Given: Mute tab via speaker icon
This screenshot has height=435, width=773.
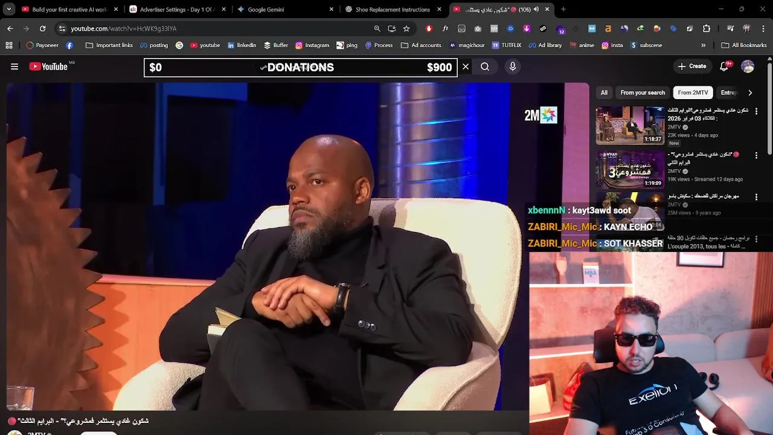Looking at the screenshot, I should click(536, 9).
